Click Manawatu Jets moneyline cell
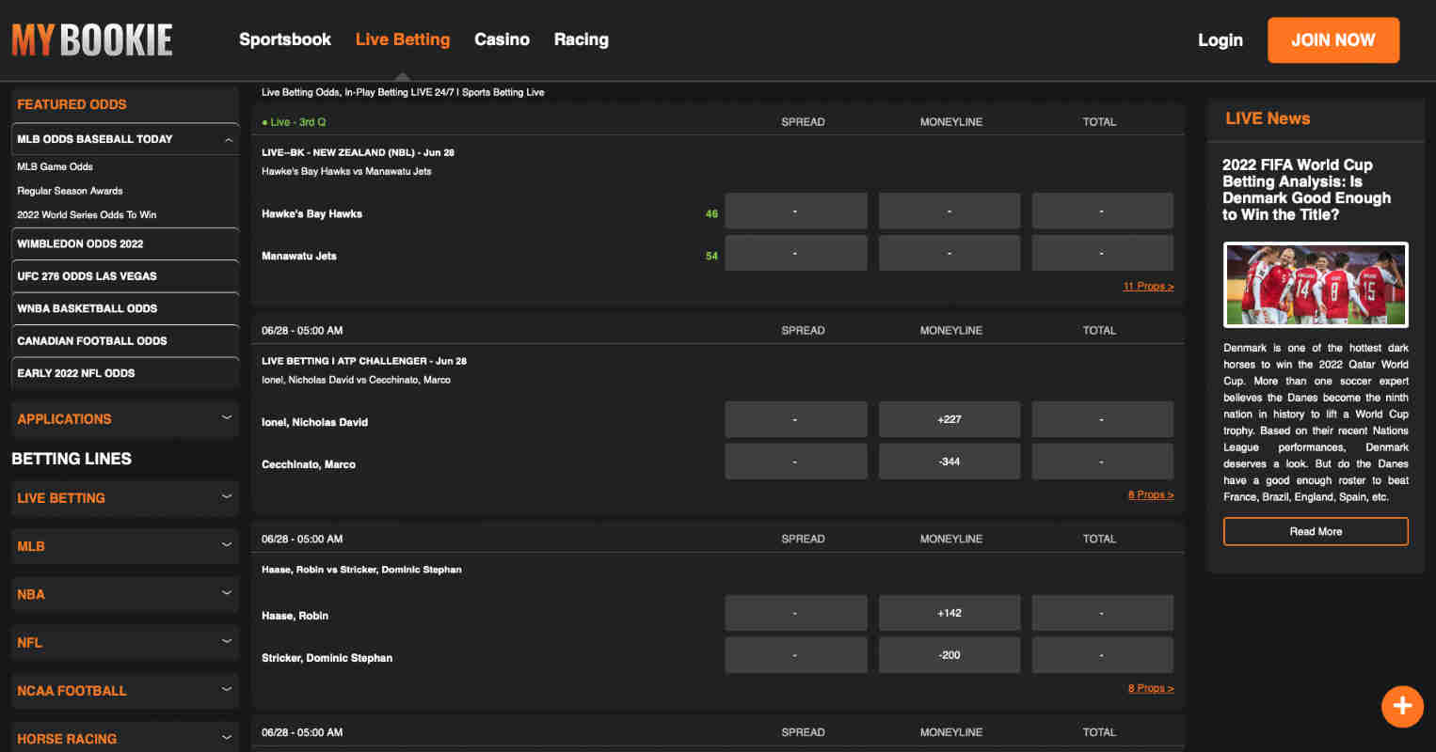Image resolution: width=1436 pixels, height=752 pixels. point(949,253)
